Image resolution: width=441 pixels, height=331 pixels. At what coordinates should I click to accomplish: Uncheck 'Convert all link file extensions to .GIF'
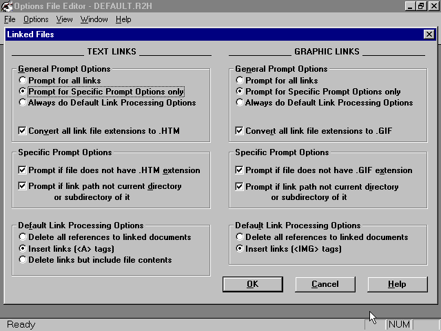240,130
